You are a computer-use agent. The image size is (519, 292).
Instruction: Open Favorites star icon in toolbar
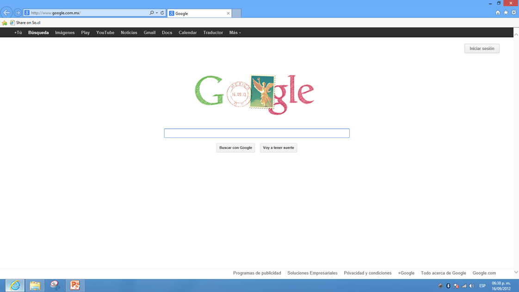click(506, 13)
